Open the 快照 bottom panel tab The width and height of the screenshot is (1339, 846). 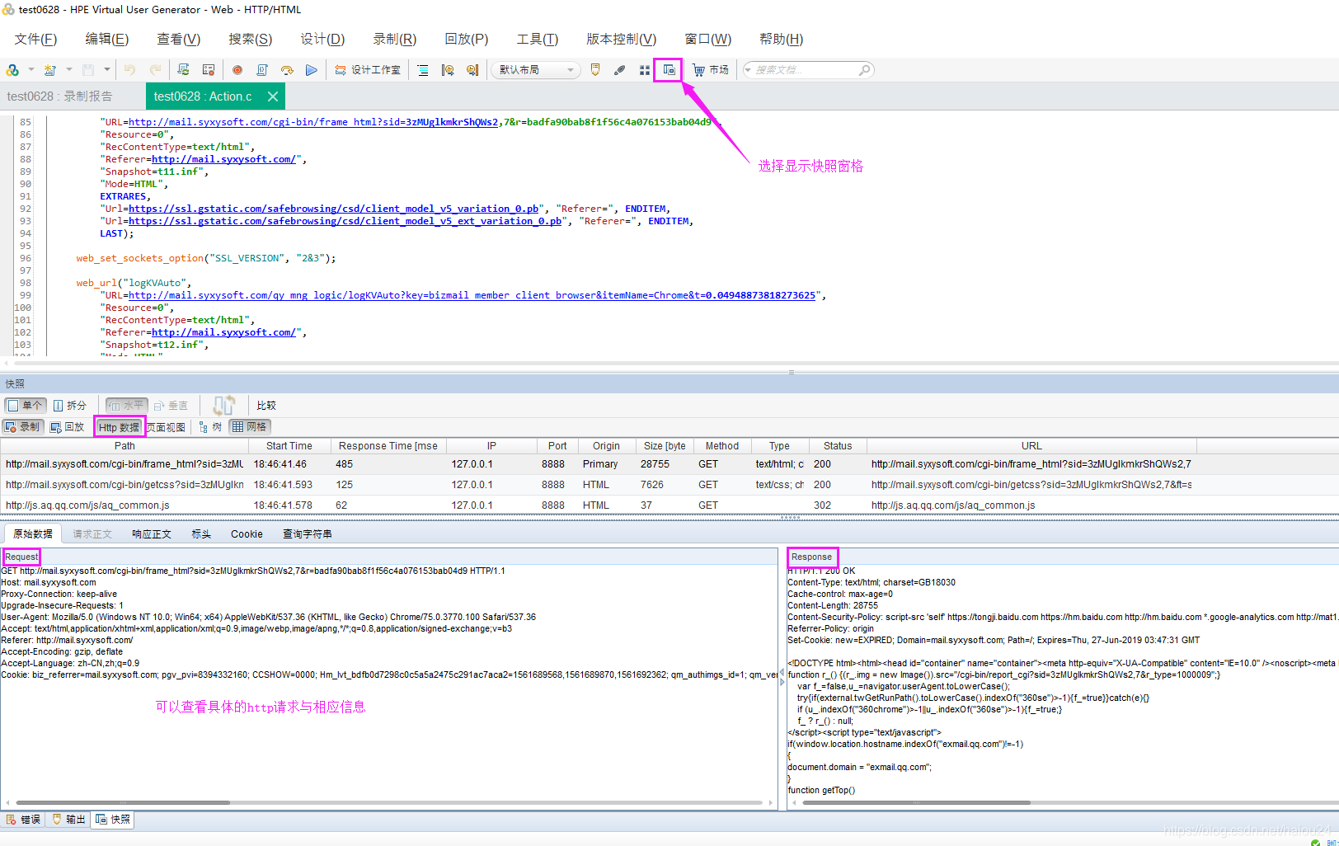click(x=113, y=820)
